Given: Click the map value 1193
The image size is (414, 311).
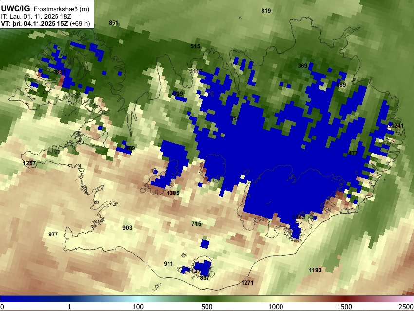Looking at the screenshot, I should 315,270.
